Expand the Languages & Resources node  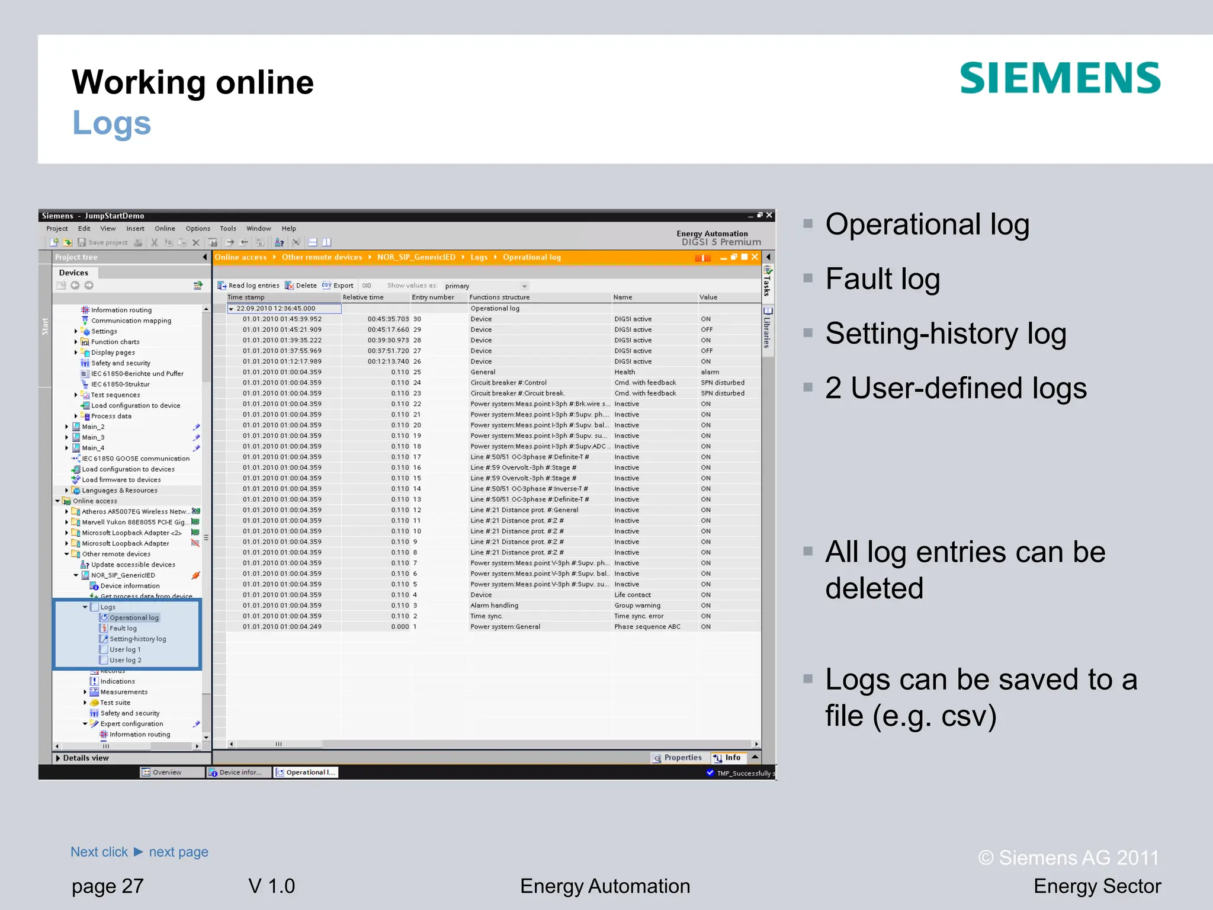click(x=67, y=491)
